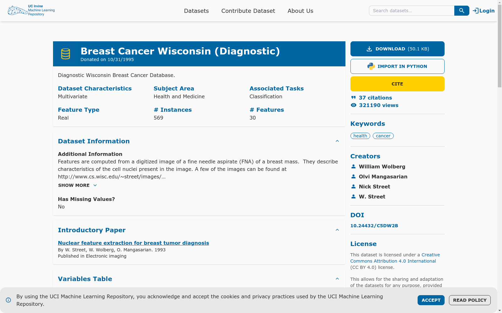Click the download icon in Download button

click(x=369, y=49)
